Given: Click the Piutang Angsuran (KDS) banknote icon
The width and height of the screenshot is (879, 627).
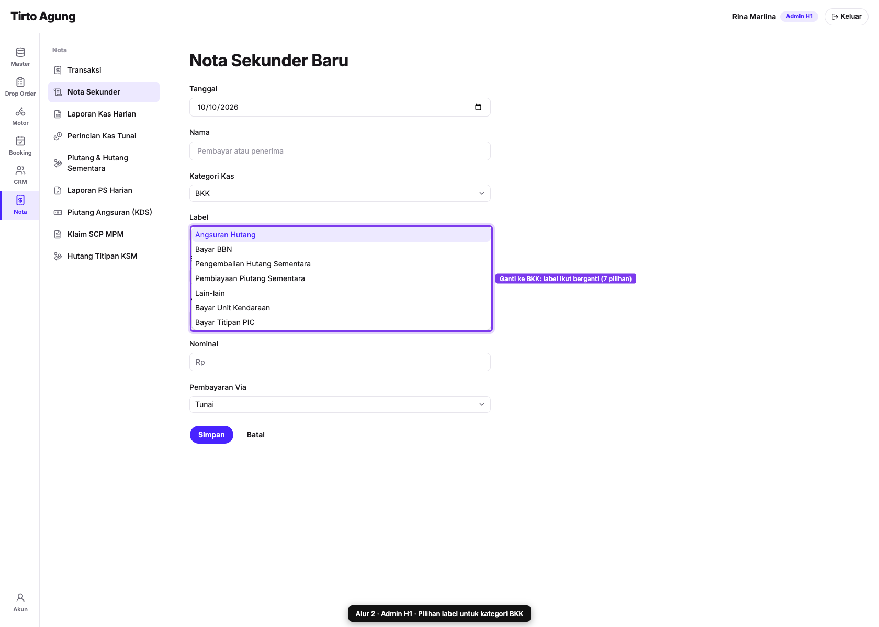Looking at the screenshot, I should pos(58,212).
